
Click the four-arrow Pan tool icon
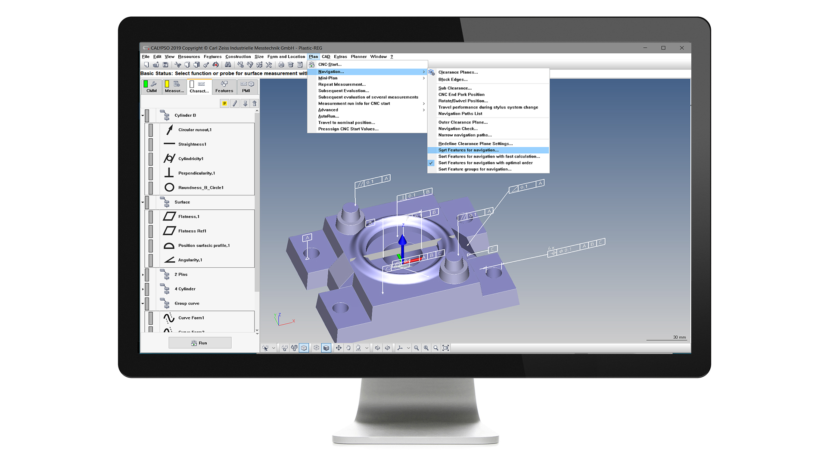tap(339, 348)
